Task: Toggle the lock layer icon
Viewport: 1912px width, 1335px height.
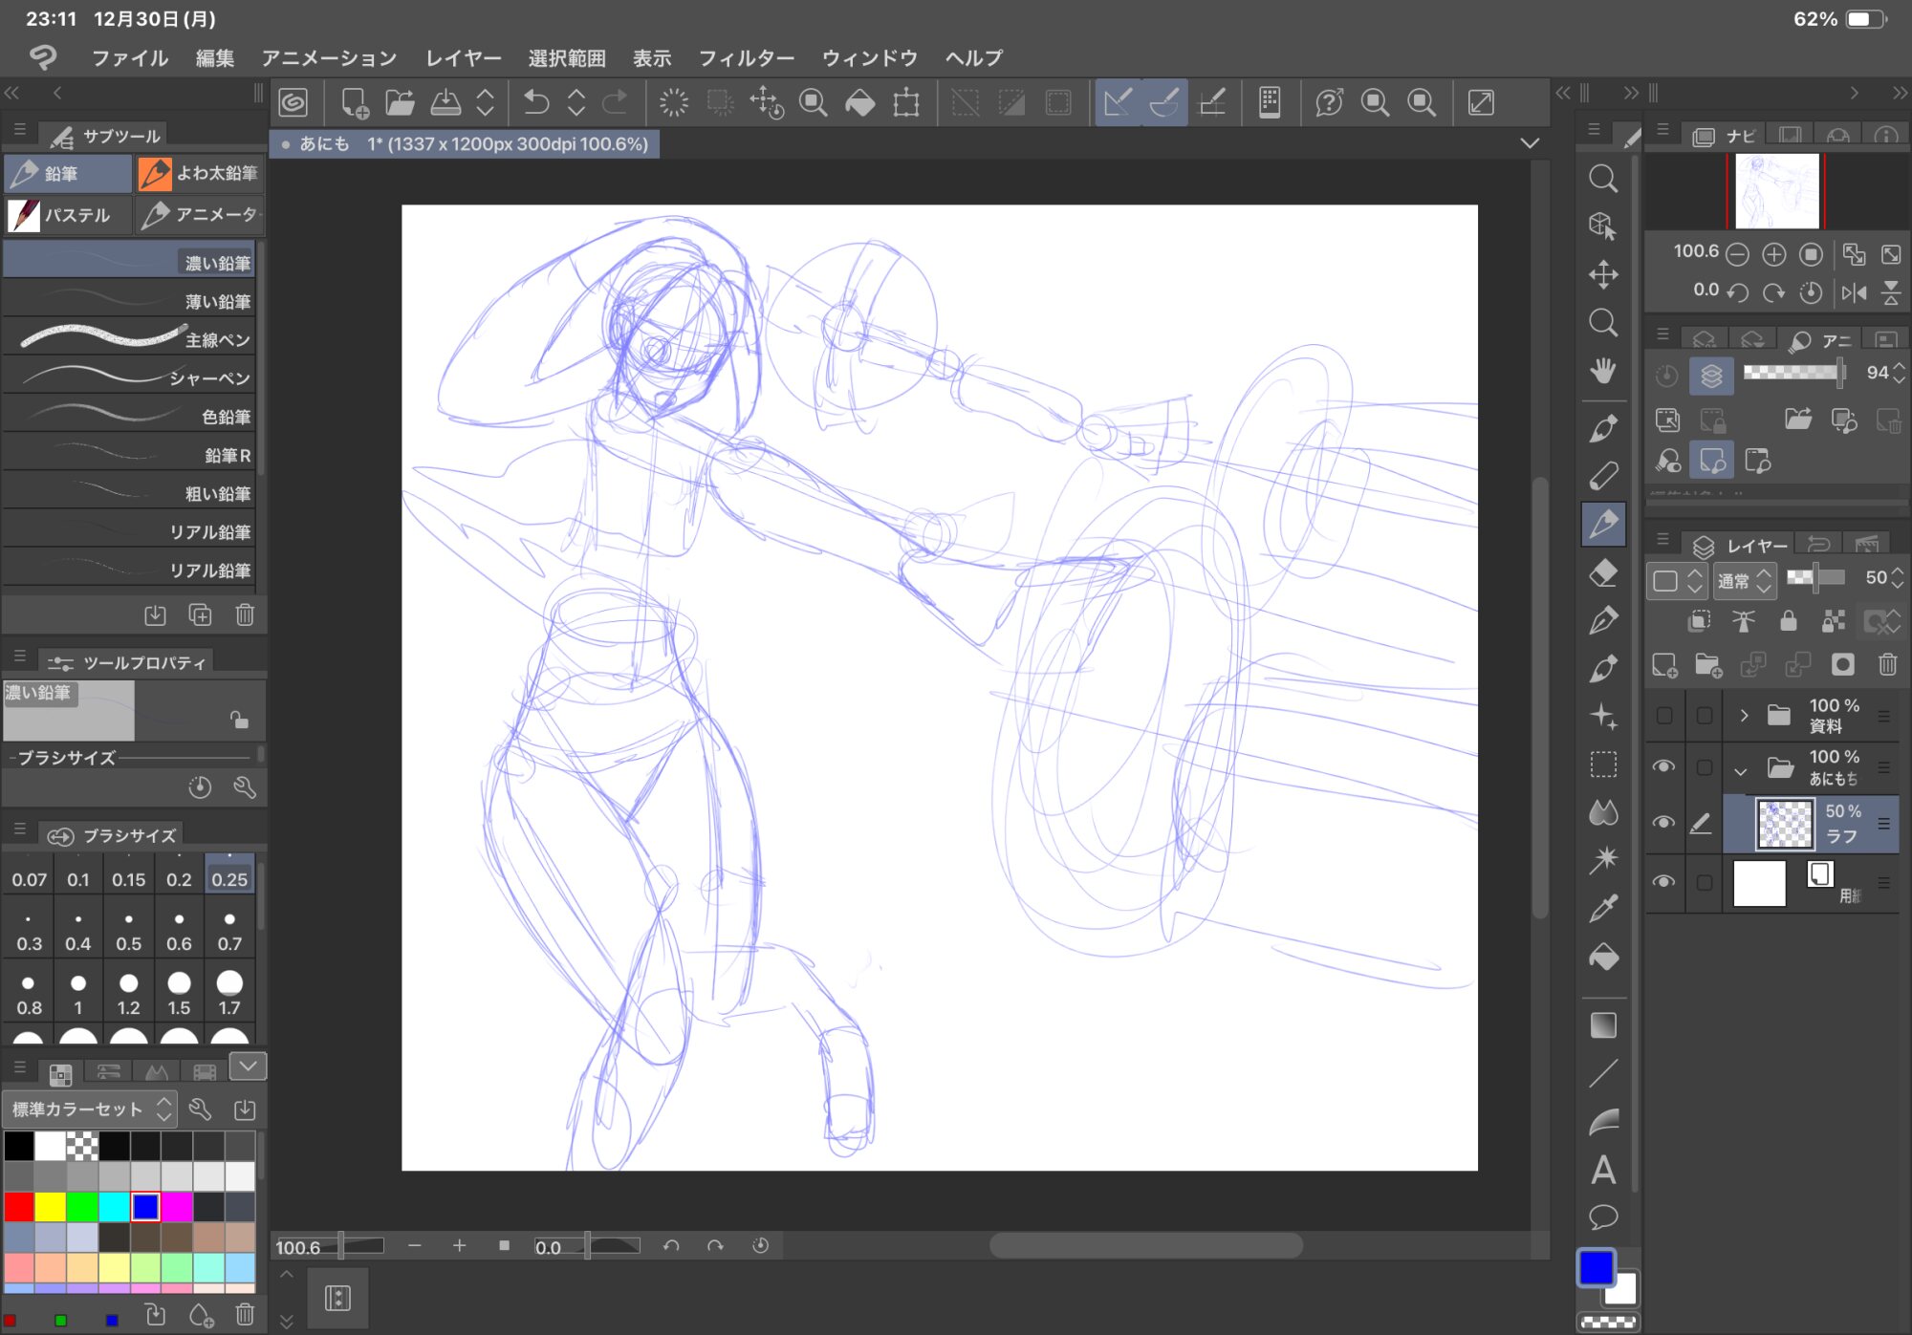Action: (x=1788, y=621)
